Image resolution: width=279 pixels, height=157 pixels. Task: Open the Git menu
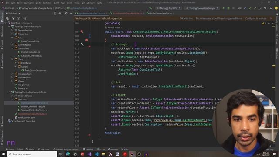[x=83, y=3]
